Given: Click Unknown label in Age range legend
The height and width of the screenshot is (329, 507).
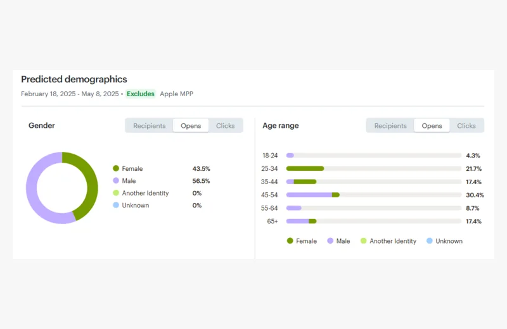Looking at the screenshot, I should 449,241.
